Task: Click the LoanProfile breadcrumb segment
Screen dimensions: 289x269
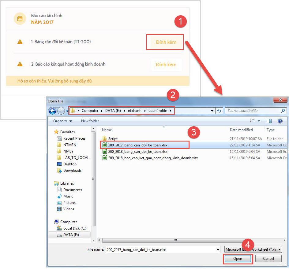Action: pos(159,111)
